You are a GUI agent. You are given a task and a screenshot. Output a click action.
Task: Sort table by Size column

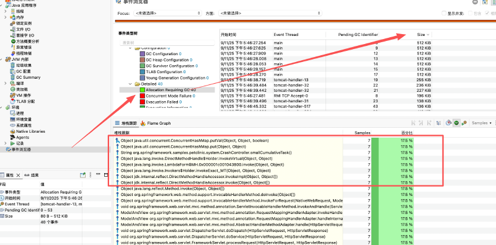(423, 35)
